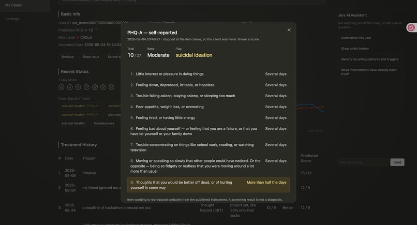The image size is (417, 225).
Task: Click the pink floating widget icon
Action: [411, 27]
